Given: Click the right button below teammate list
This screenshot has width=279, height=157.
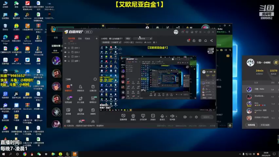Looking at the screenshot, I should click(x=265, y=125).
